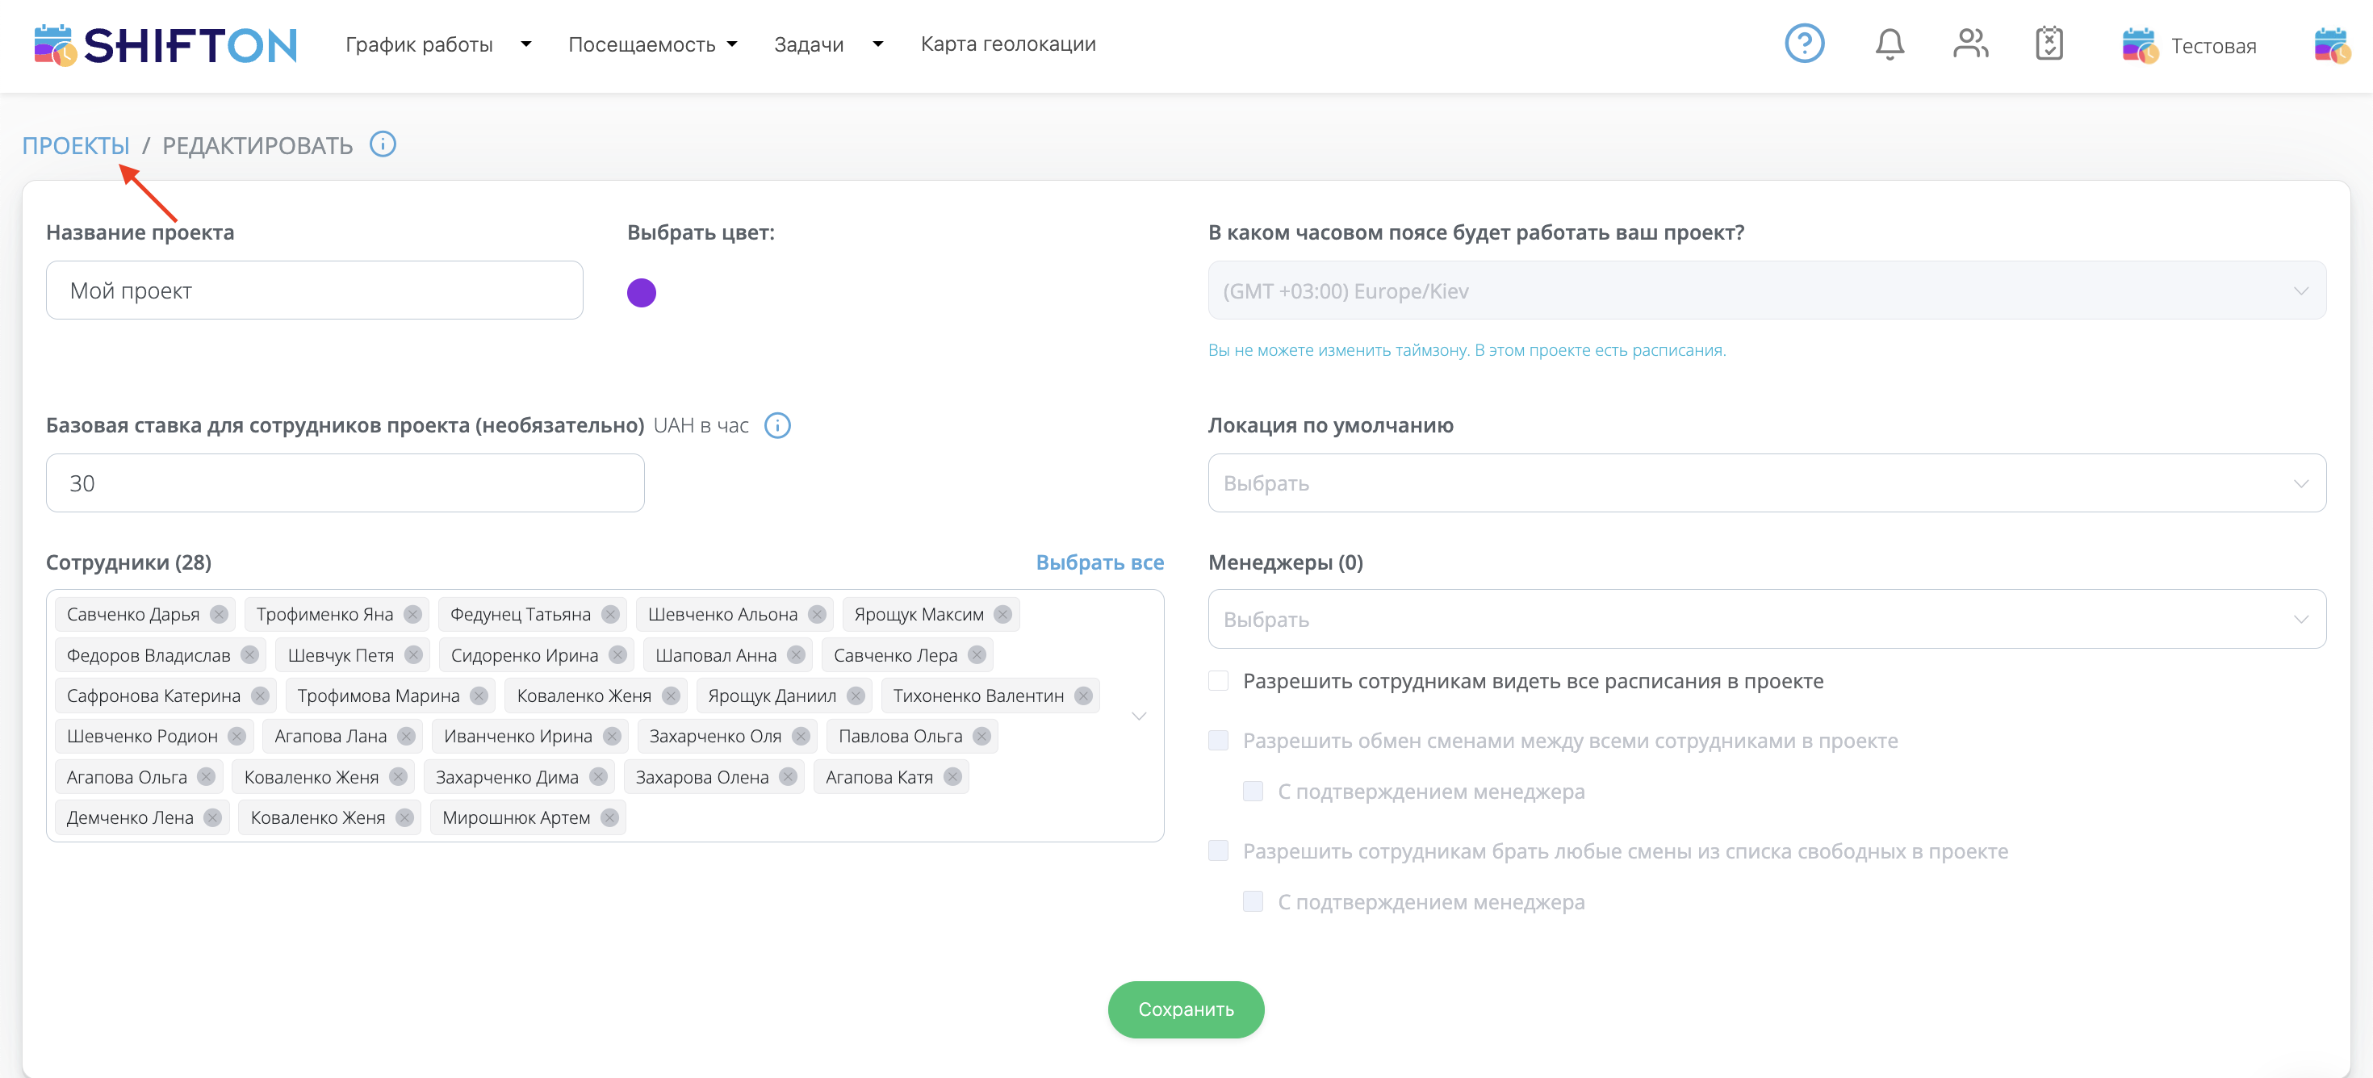Screen dimensions: 2373x1078
Task: Remove Трофименко Яна tag
Action: coord(412,614)
